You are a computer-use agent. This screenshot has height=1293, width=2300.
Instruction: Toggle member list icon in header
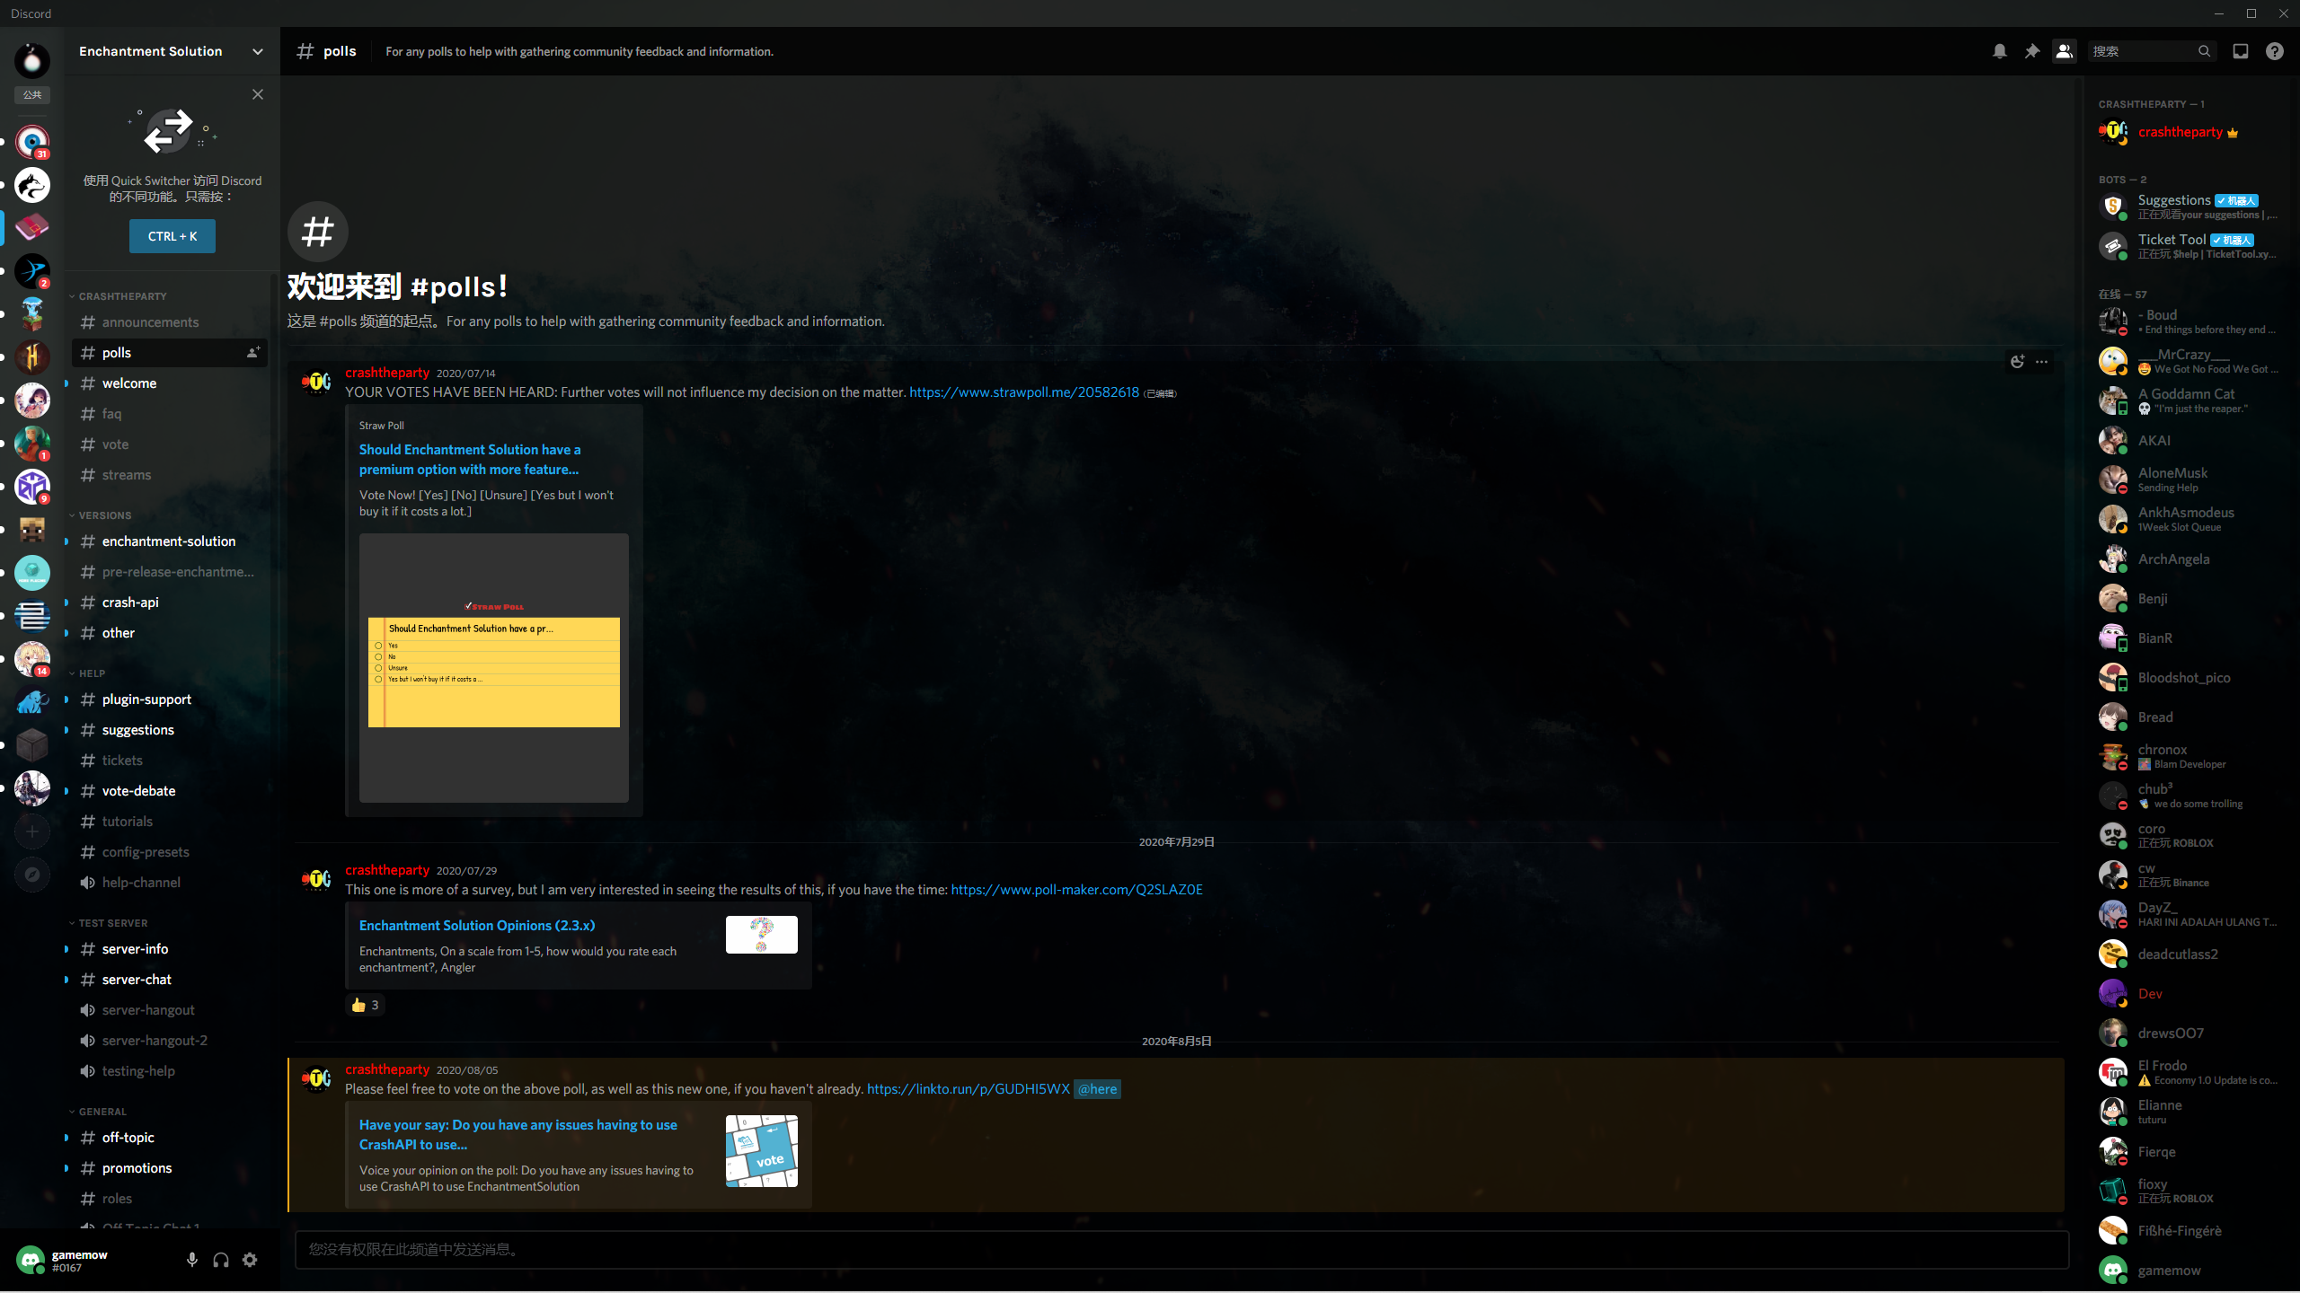pyautogui.click(x=2064, y=51)
